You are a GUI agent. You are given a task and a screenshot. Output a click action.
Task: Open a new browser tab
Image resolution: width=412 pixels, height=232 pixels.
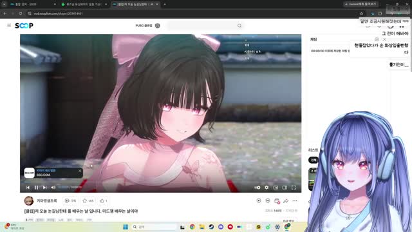click(x=165, y=5)
